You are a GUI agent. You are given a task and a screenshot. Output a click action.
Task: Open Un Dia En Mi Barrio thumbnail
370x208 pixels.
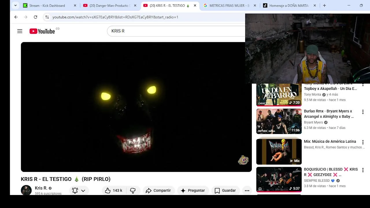coord(279,95)
